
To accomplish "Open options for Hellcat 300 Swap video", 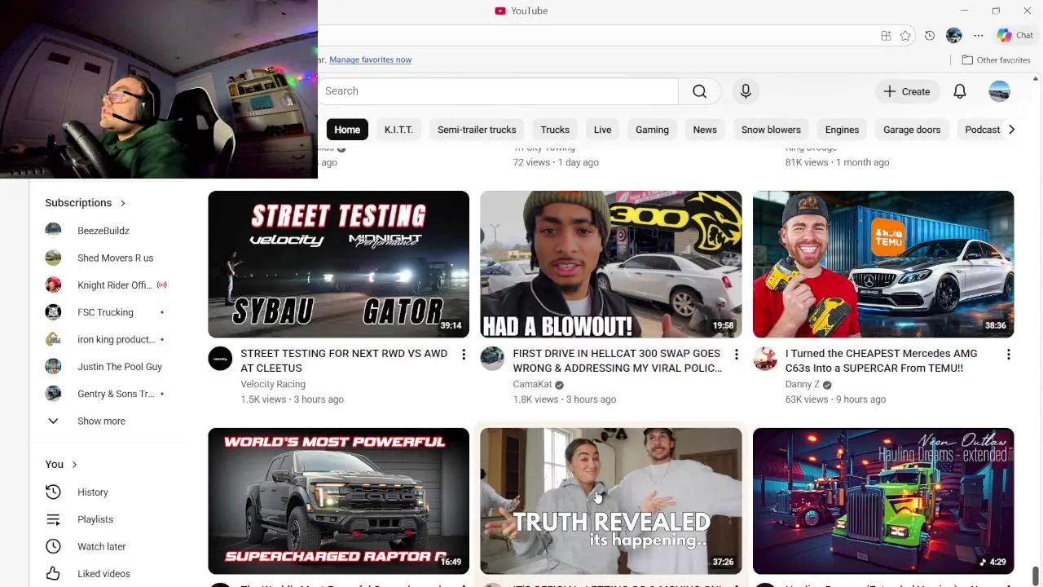I will [736, 355].
